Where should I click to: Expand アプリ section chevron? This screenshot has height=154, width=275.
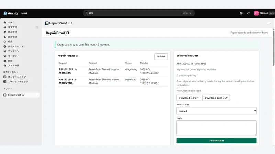pos(11,89)
